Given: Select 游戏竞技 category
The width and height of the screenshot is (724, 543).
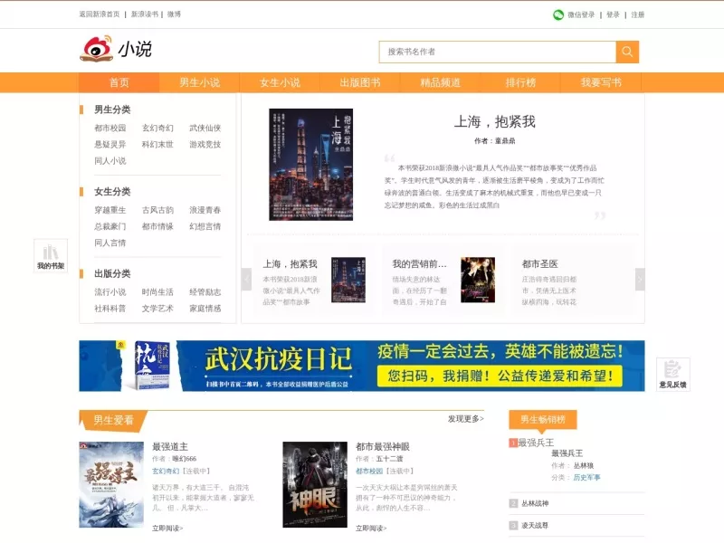Looking at the screenshot, I should [205, 145].
